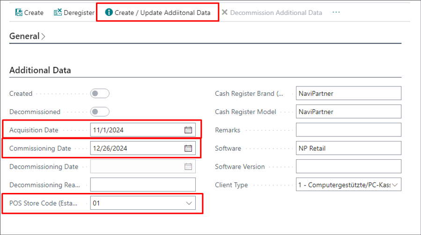Image resolution: width=421 pixels, height=235 pixels.
Task: Focus the empty Remarks field
Action: point(348,130)
